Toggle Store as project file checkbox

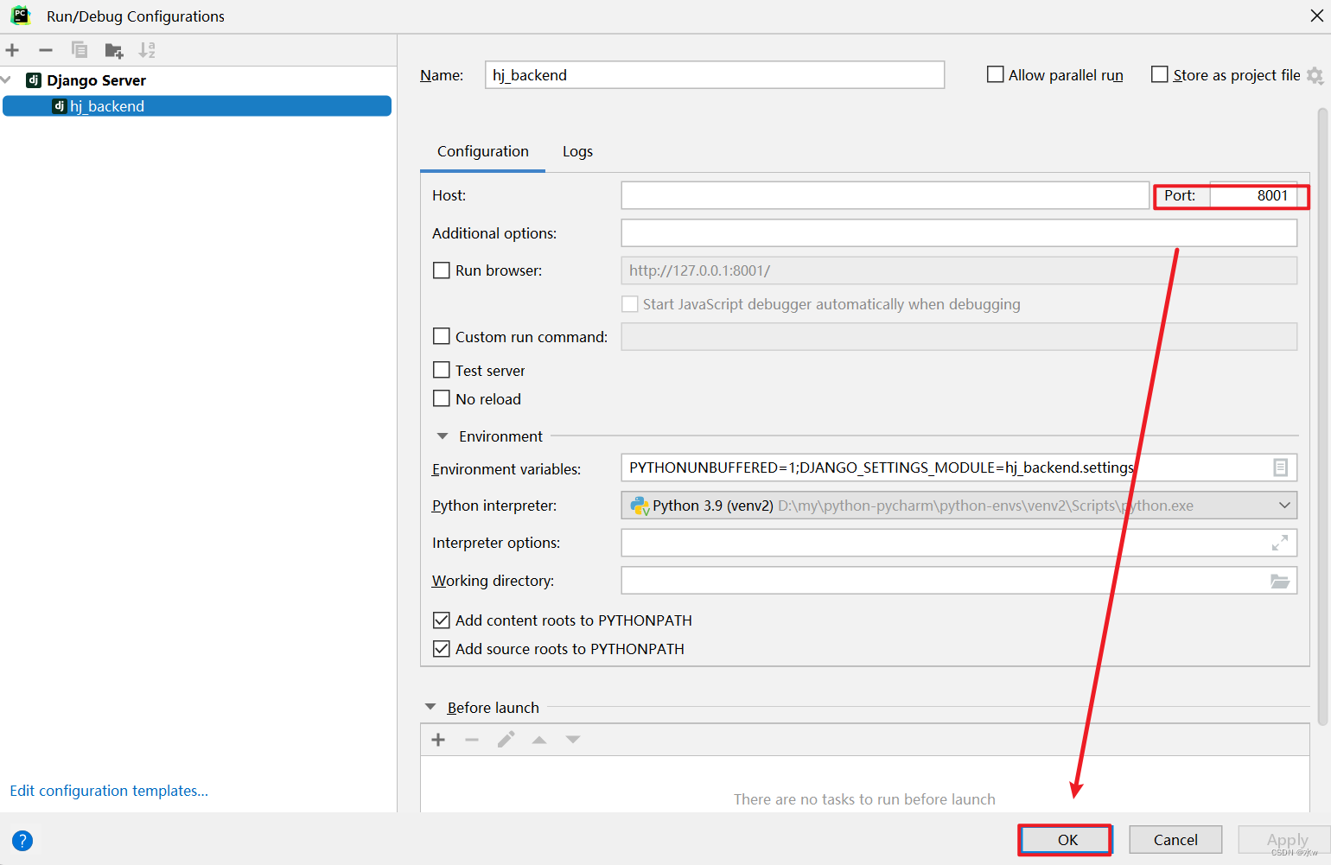tap(1160, 75)
